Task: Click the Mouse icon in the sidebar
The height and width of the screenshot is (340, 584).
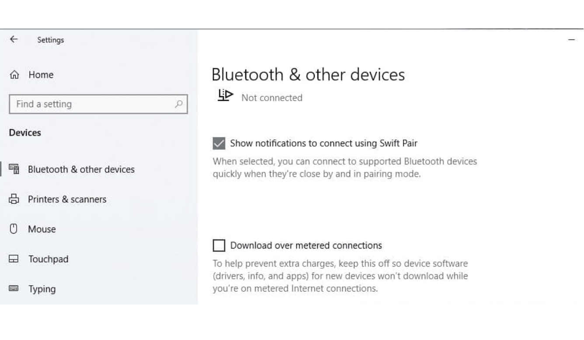Action: (x=14, y=229)
